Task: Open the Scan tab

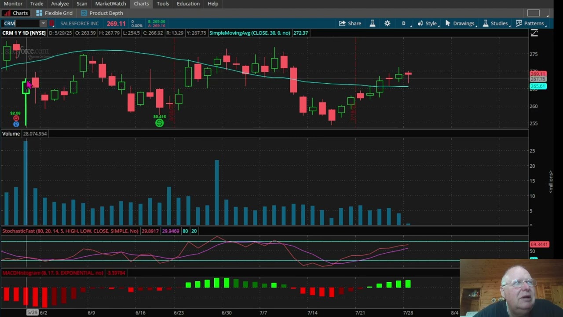Action: 82,4
